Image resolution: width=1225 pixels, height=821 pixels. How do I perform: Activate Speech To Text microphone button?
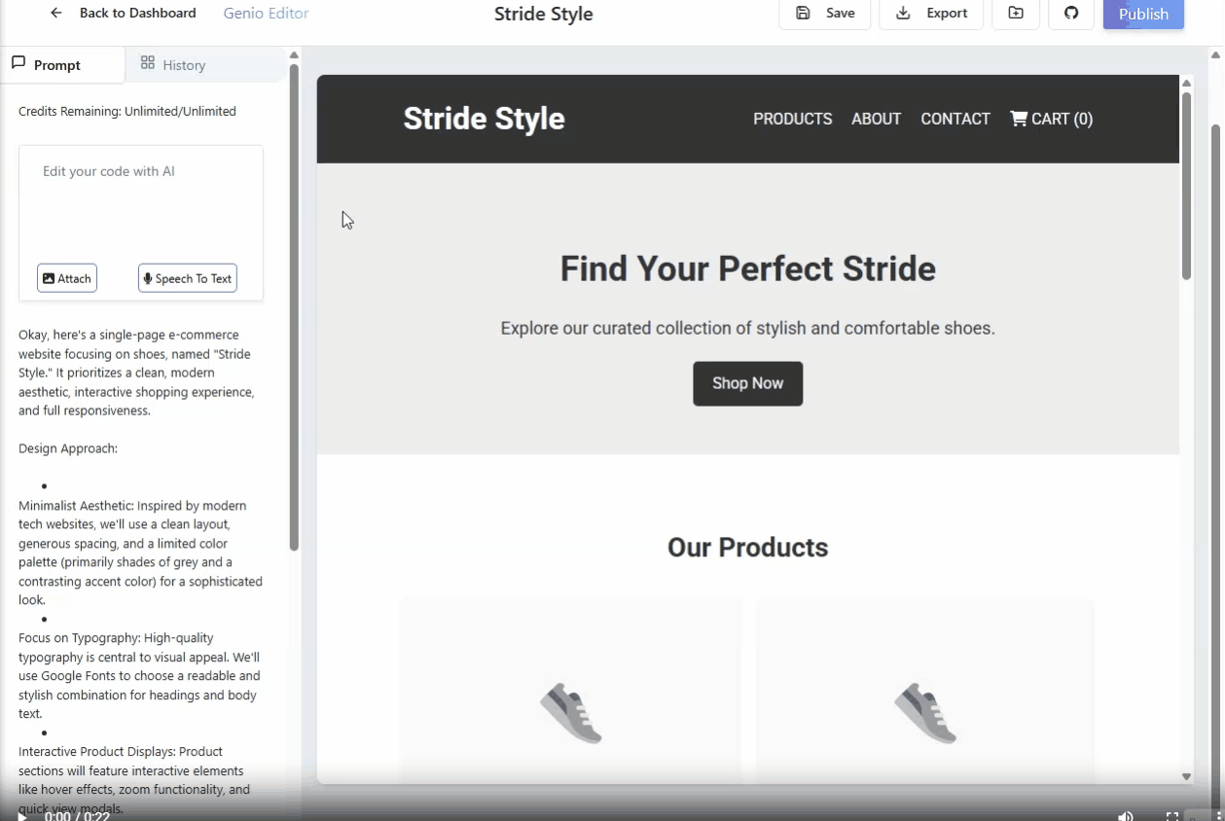point(188,278)
